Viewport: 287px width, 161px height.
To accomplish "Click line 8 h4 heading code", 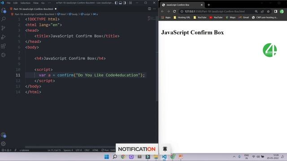I will pos(70,59).
